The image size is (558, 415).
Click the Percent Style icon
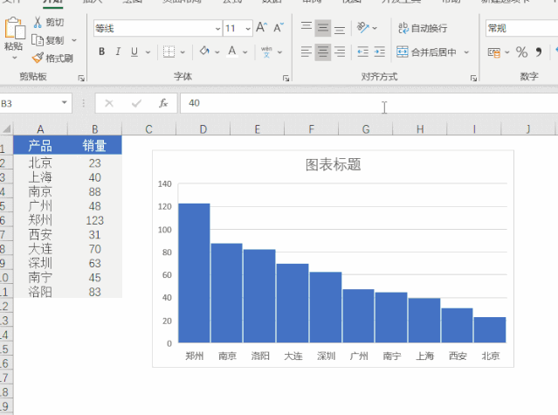(521, 52)
